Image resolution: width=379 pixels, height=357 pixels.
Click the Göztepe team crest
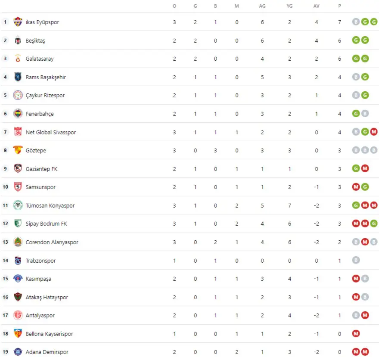pos(18,150)
